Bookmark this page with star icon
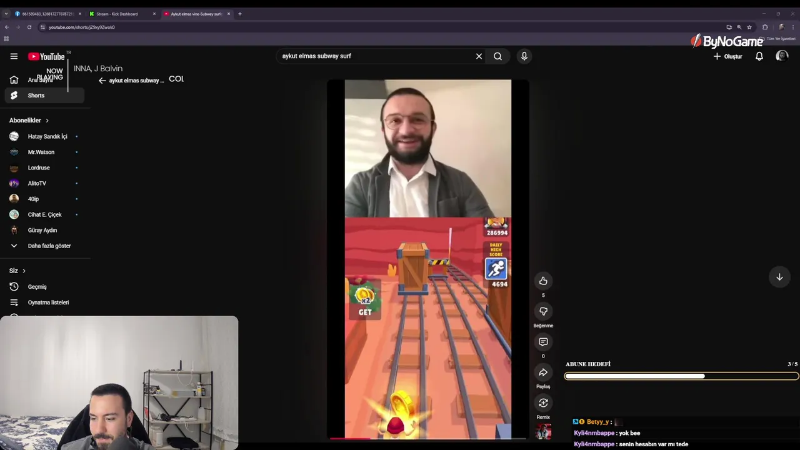Screen dimensions: 800x450 click(749, 27)
